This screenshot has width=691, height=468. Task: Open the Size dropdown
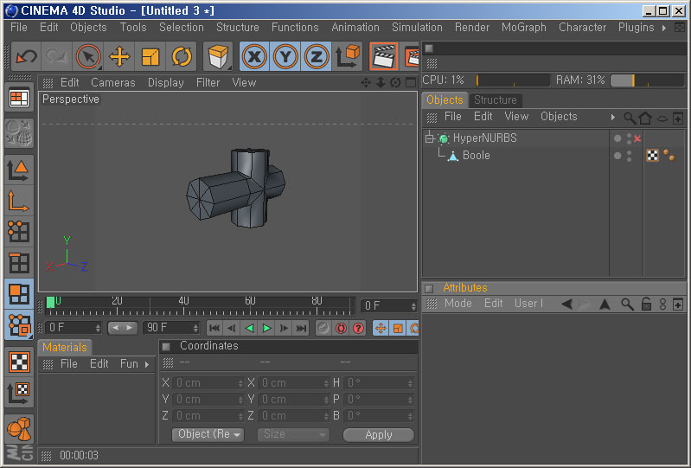(293, 434)
